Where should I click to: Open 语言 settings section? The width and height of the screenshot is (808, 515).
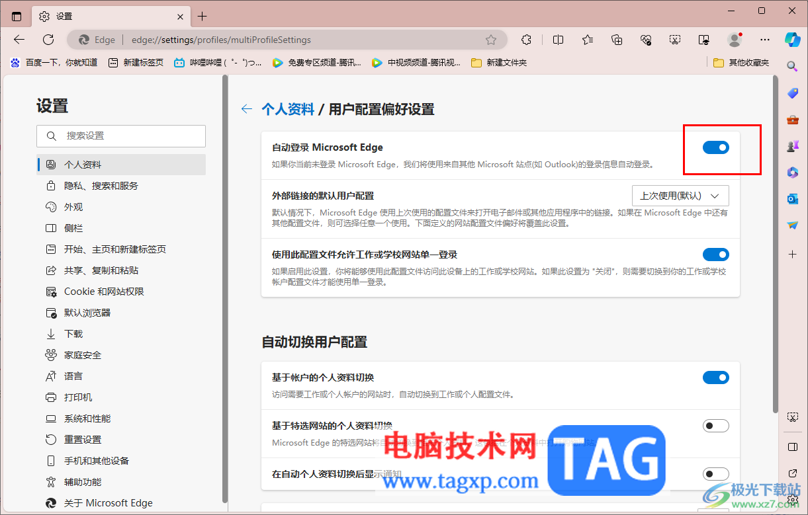pos(122,376)
